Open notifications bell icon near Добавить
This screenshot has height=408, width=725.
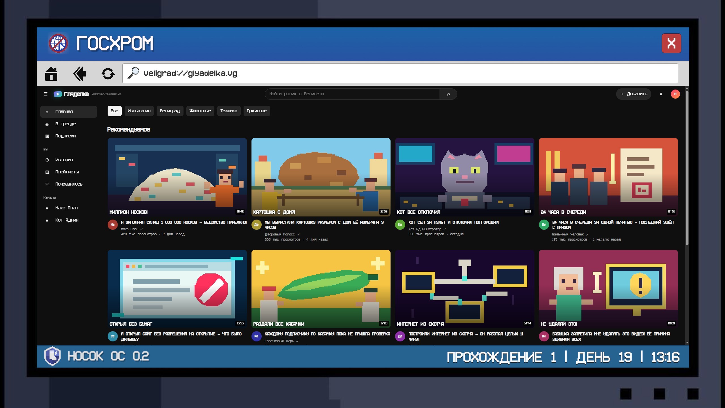pyautogui.click(x=661, y=94)
